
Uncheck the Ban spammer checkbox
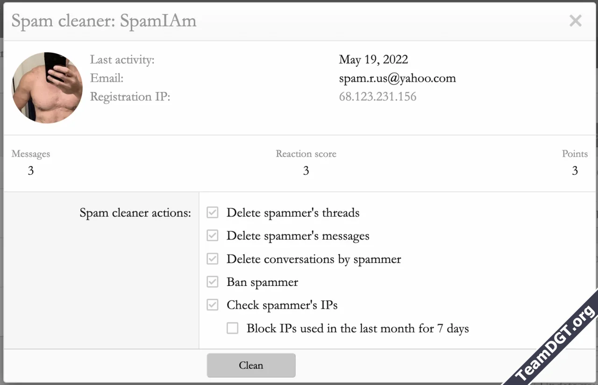point(213,282)
